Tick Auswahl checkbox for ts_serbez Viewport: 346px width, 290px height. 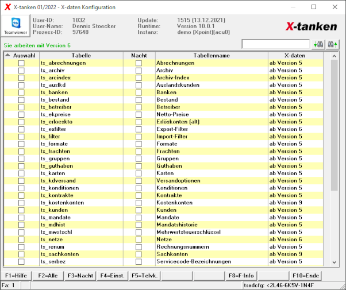[21, 261]
